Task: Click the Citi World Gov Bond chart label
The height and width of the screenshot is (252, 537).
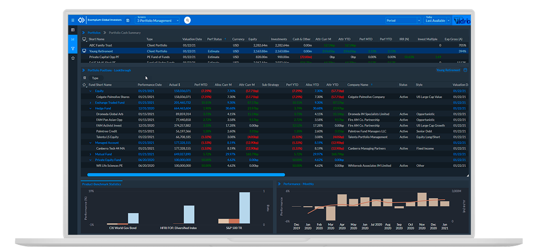Action: [x=123, y=228]
